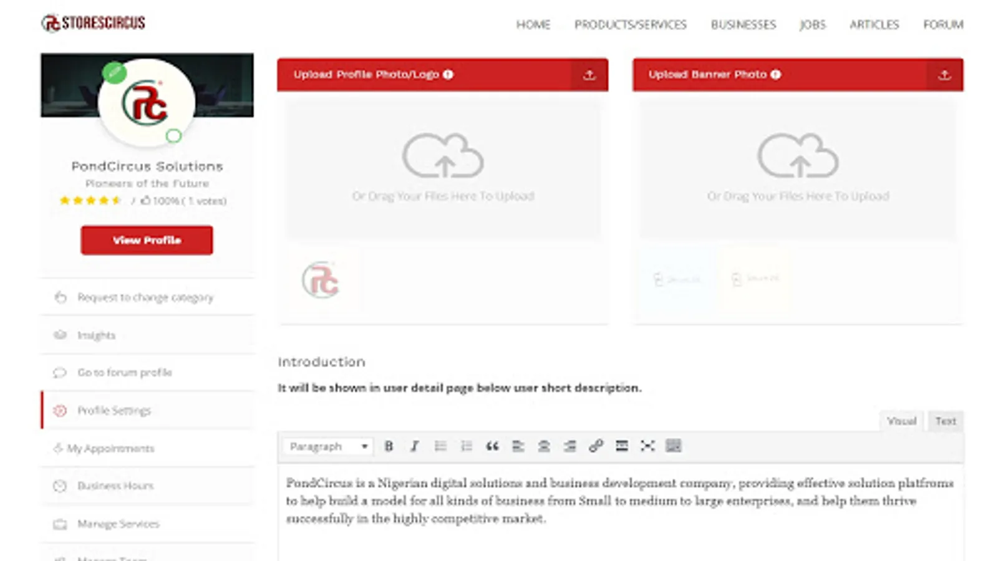Open the BUSINESSES menu item
The image size is (998, 561).
click(744, 24)
